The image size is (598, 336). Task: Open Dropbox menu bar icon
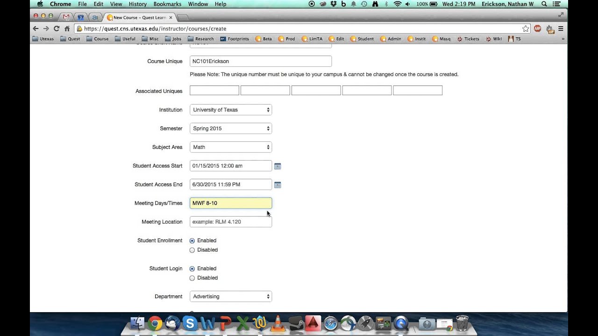[x=333, y=4]
